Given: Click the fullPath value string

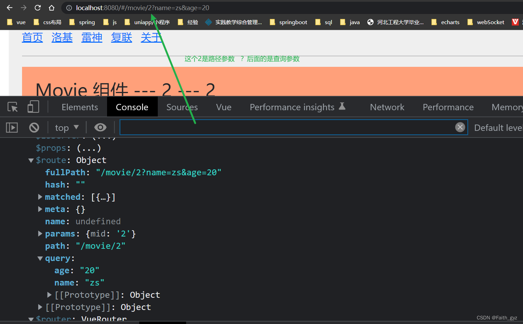Looking at the screenshot, I should 159,172.
